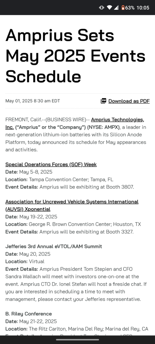Tap the battery icon in status bar
The height and width of the screenshot is (344, 155).
[x=123, y=8]
